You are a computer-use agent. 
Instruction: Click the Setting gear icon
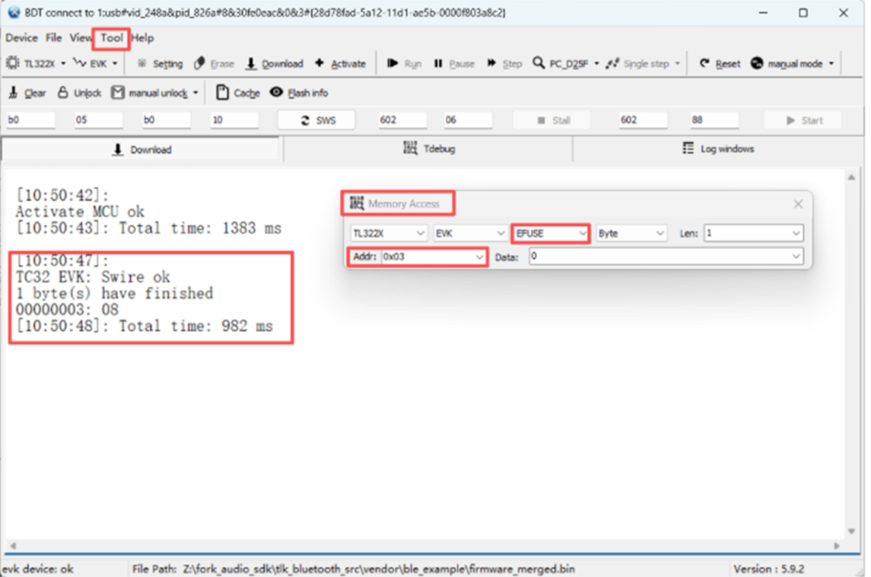point(142,63)
